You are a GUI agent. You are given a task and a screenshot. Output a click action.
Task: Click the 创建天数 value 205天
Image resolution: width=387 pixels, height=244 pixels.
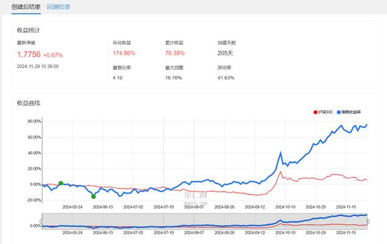[225, 54]
